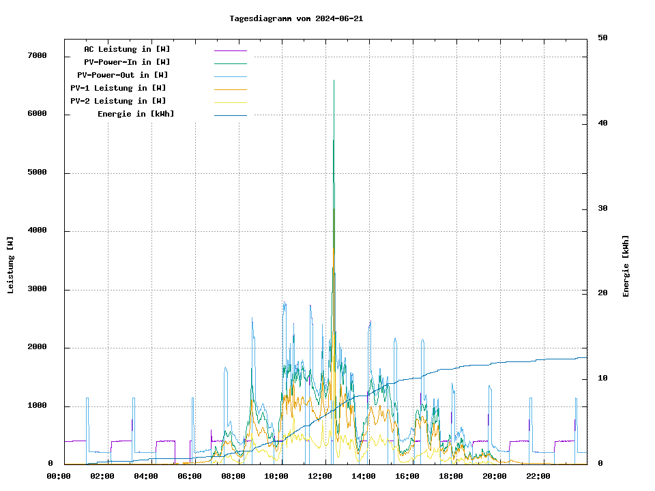
Task: Click line sample beside PV-Power-Out legend entry
Action: pyautogui.click(x=230, y=76)
